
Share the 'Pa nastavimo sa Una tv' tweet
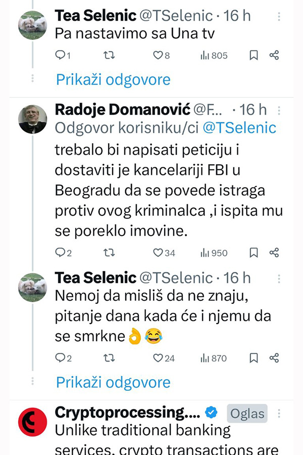click(x=274, y=56)
